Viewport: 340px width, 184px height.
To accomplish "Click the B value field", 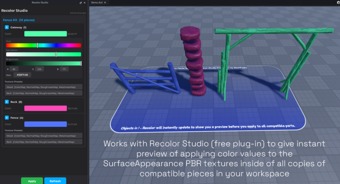I will (64, 69).
